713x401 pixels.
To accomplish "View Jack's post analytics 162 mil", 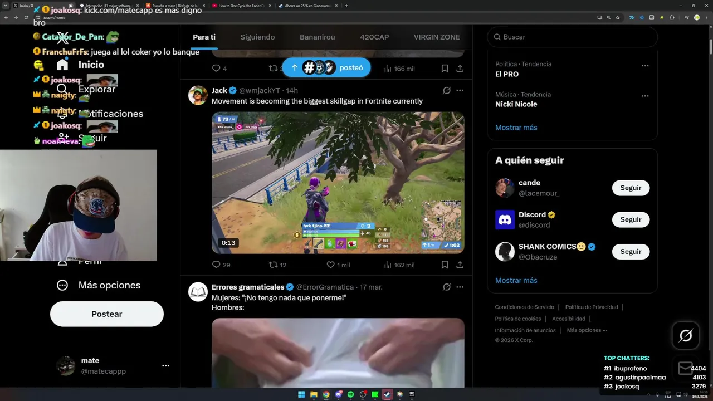I will [x=399, y=265].
